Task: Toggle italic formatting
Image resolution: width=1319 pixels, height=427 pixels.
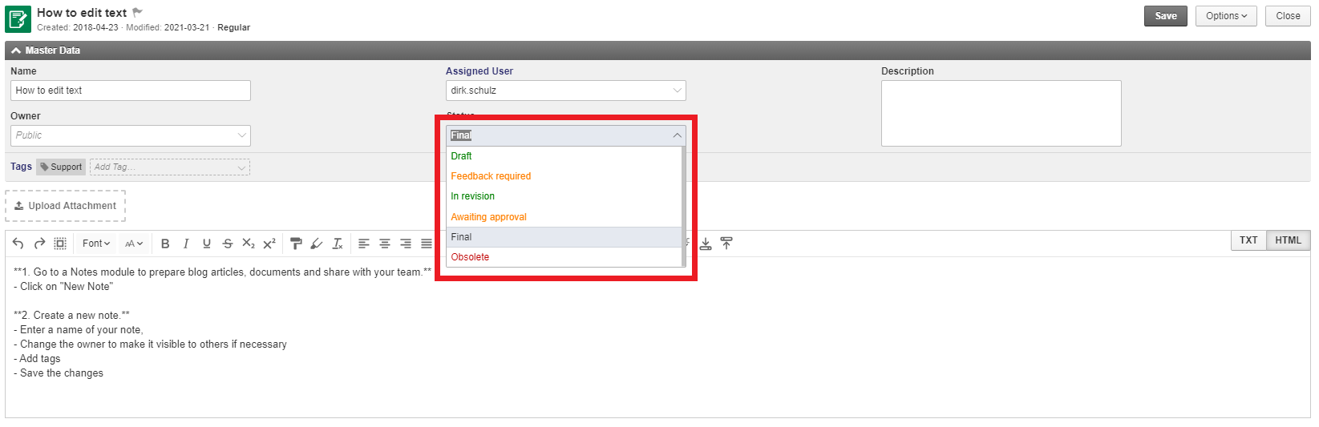Action: 186,244
